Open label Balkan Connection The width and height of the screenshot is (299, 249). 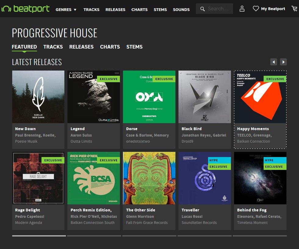254,141
